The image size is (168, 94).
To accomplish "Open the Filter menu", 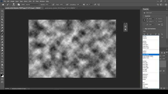I will click(30, 1).
